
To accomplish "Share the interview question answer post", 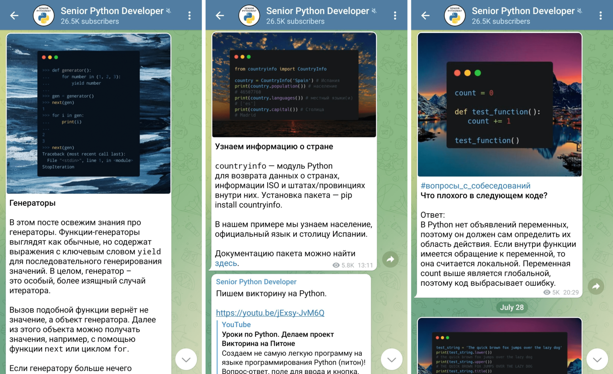I will click(596, 287).
